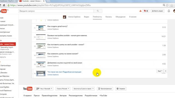Open the Ещё dropdown on last video

click(160, 71)
